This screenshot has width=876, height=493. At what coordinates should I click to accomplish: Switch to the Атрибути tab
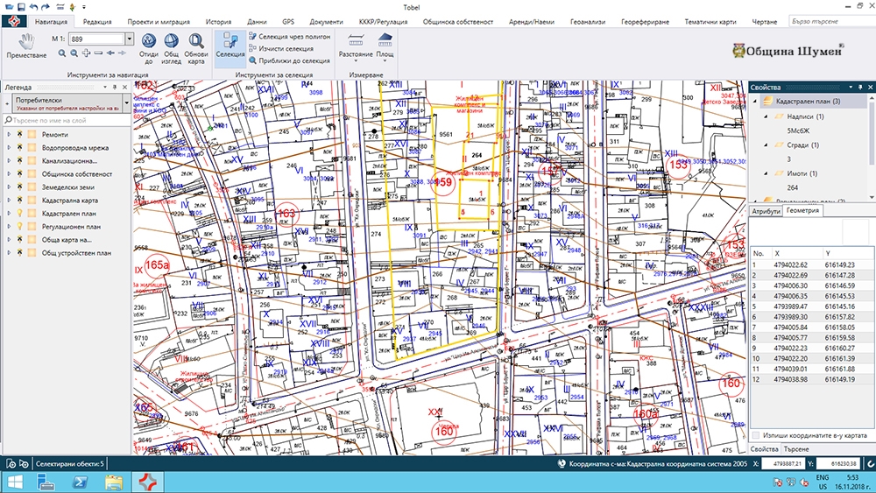point(766,211)
